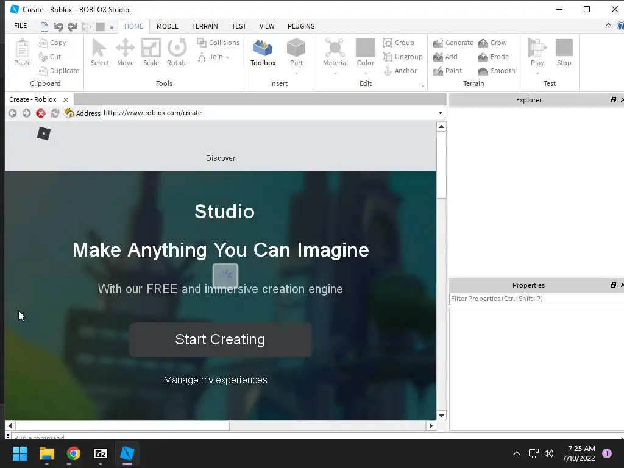Screen dimensions: 624x468
Task: Choose the Move tool
Action: tap(126, 52)
